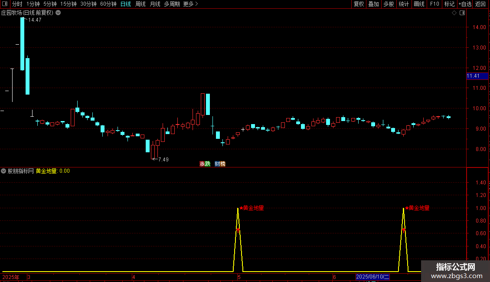
Task: Click the 涨跌 tag below the chart
Action: [x=205, y=164]
